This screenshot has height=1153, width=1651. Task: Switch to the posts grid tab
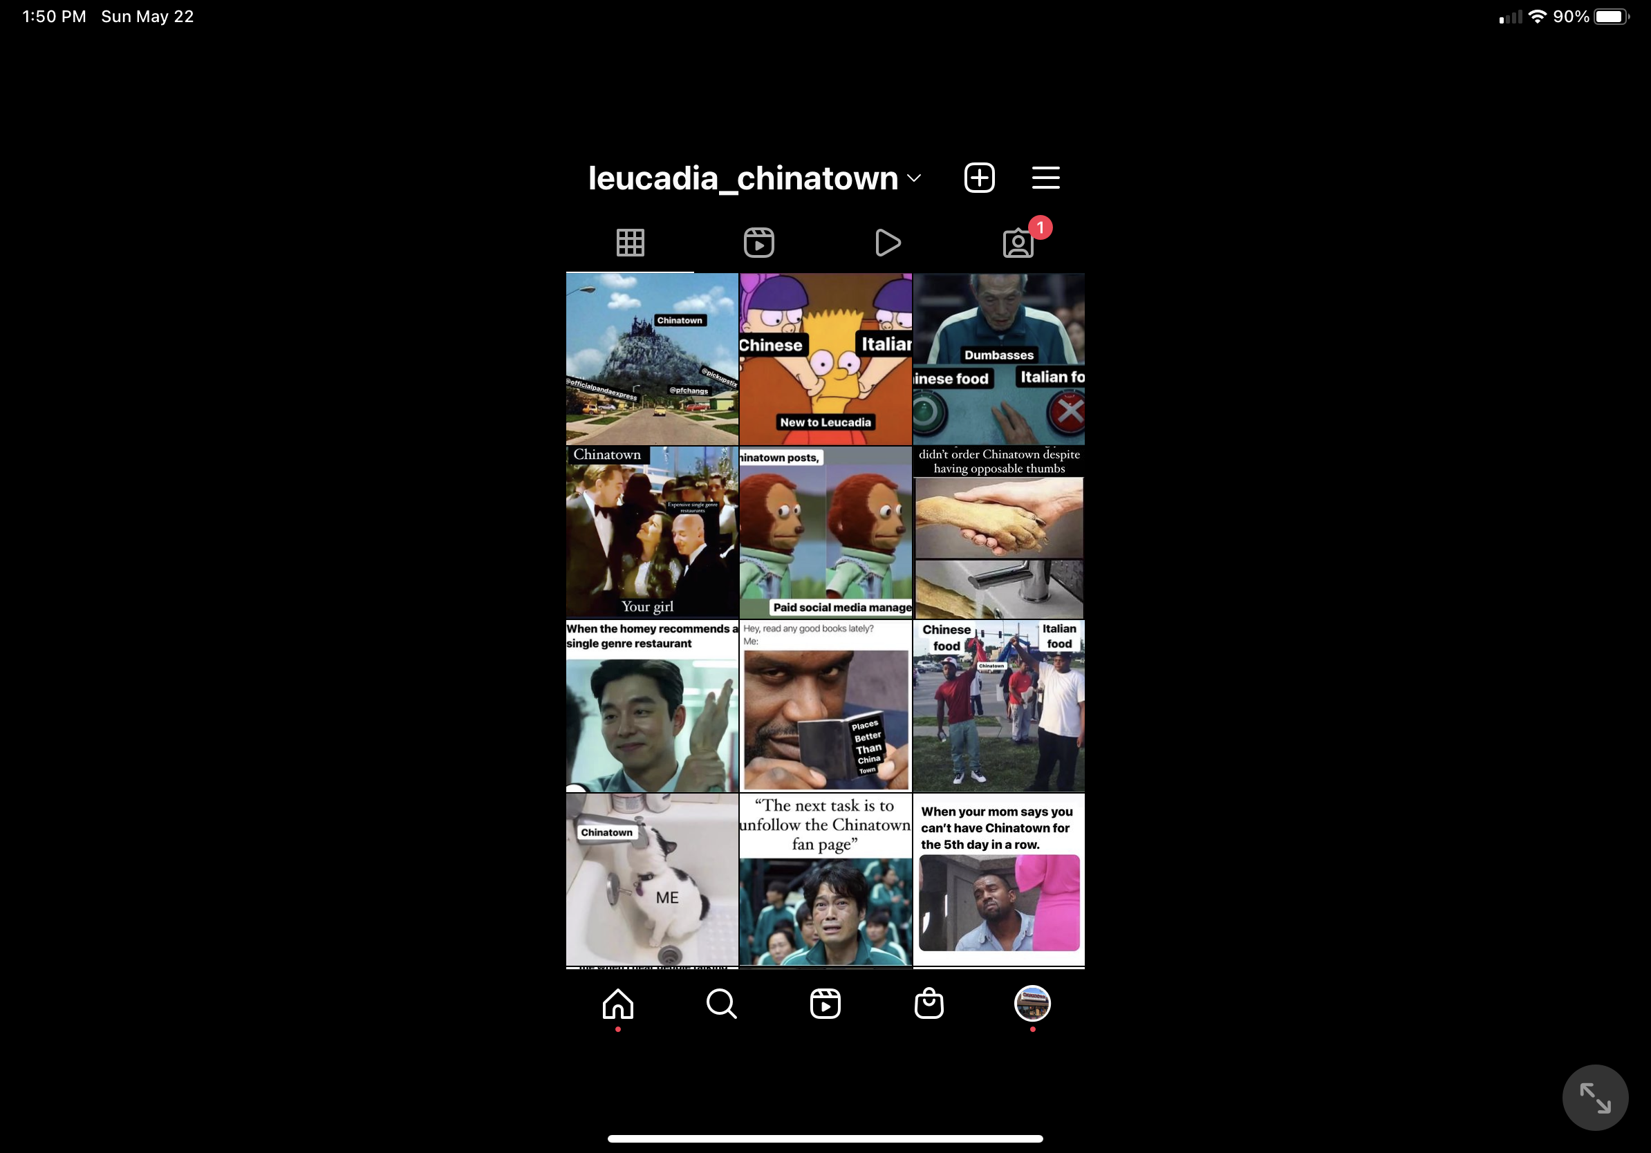pyautogui.click(x=630, y=243)
